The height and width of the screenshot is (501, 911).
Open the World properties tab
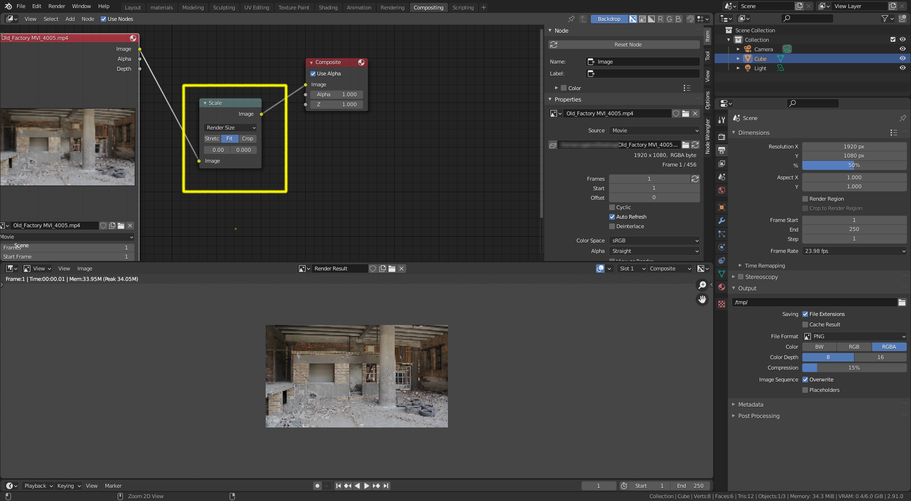tap(722, 190)
